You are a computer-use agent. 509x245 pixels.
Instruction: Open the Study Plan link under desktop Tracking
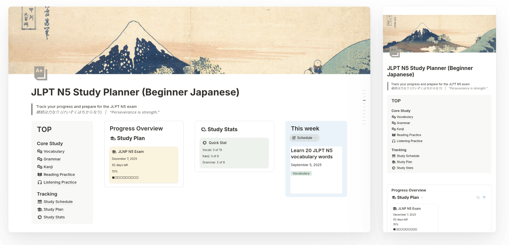tap(53, 209)
